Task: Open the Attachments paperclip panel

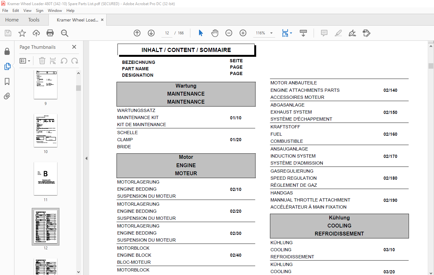Action: pyautogui.click(x=7, y=96)
